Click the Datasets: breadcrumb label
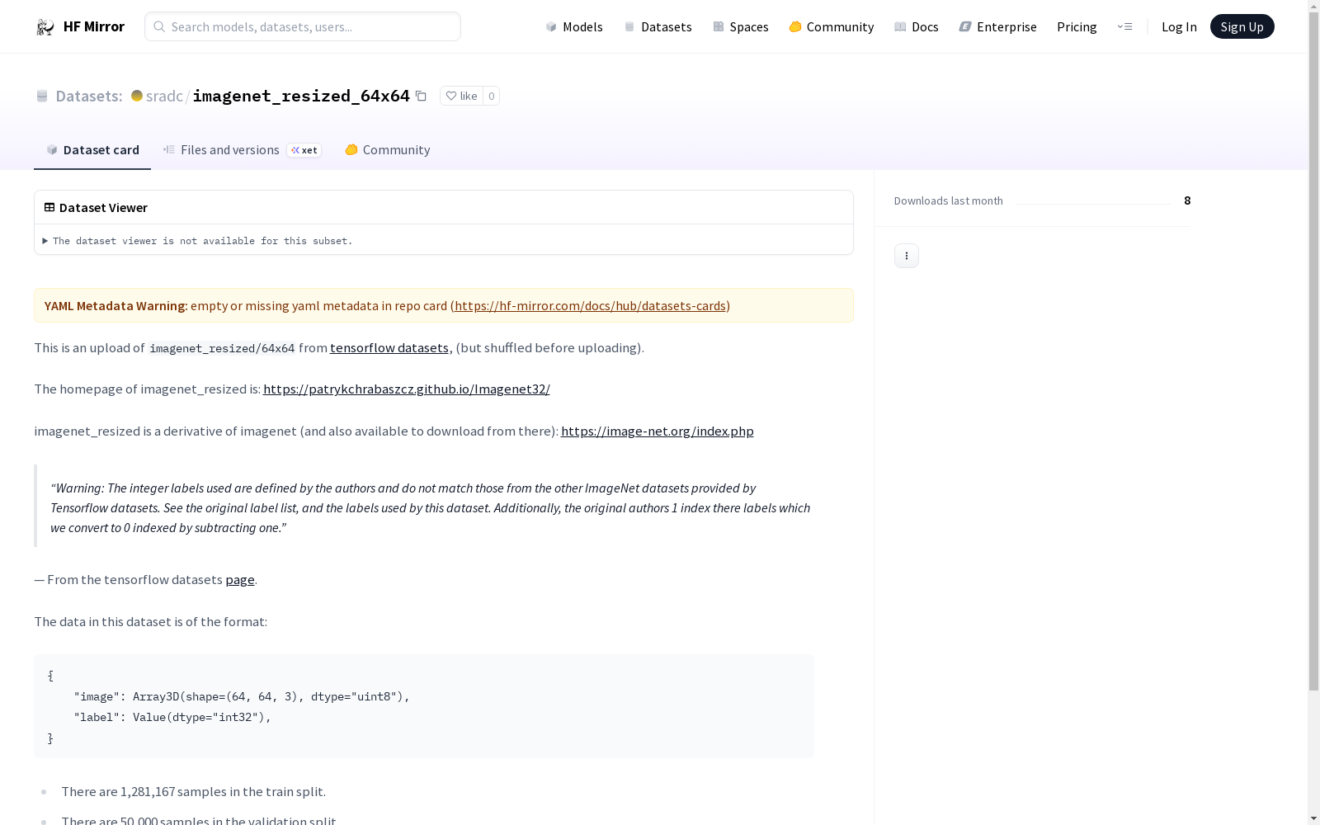The width and height of the screenshot is (1320, 825). tap(89, 96)
